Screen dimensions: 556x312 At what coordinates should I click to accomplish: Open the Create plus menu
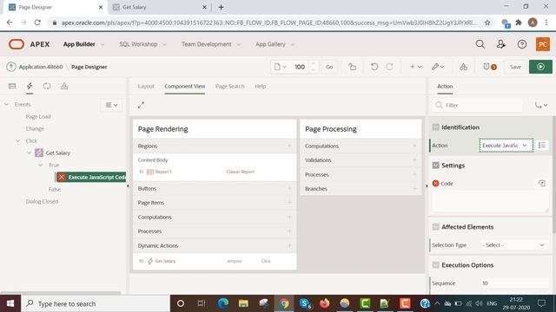[x=415, y=67]
